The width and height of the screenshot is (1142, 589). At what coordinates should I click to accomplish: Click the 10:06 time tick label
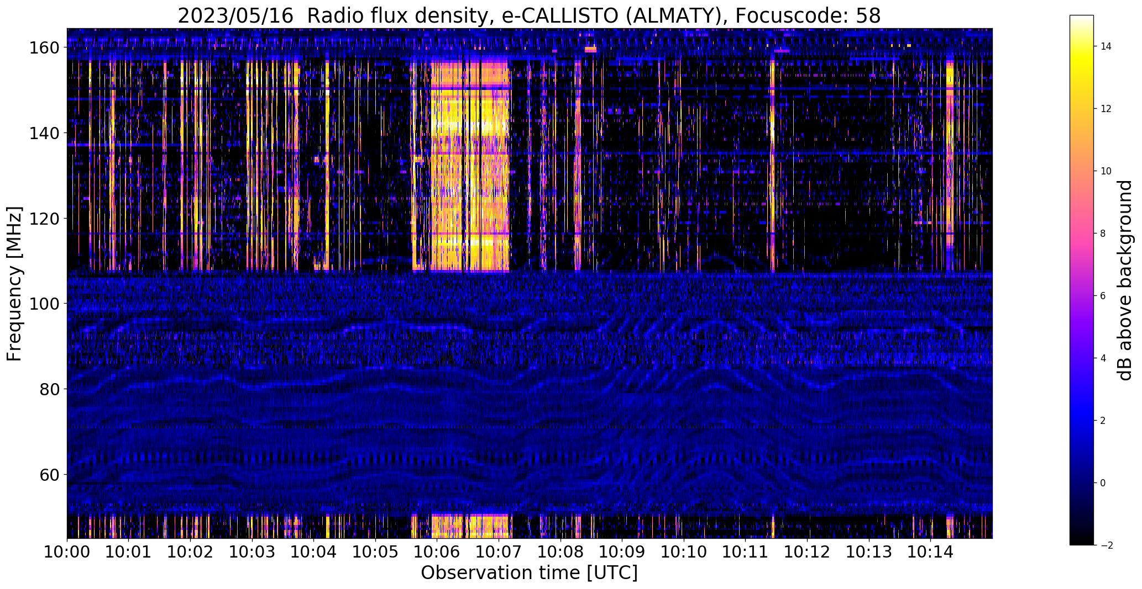point(437,553)
